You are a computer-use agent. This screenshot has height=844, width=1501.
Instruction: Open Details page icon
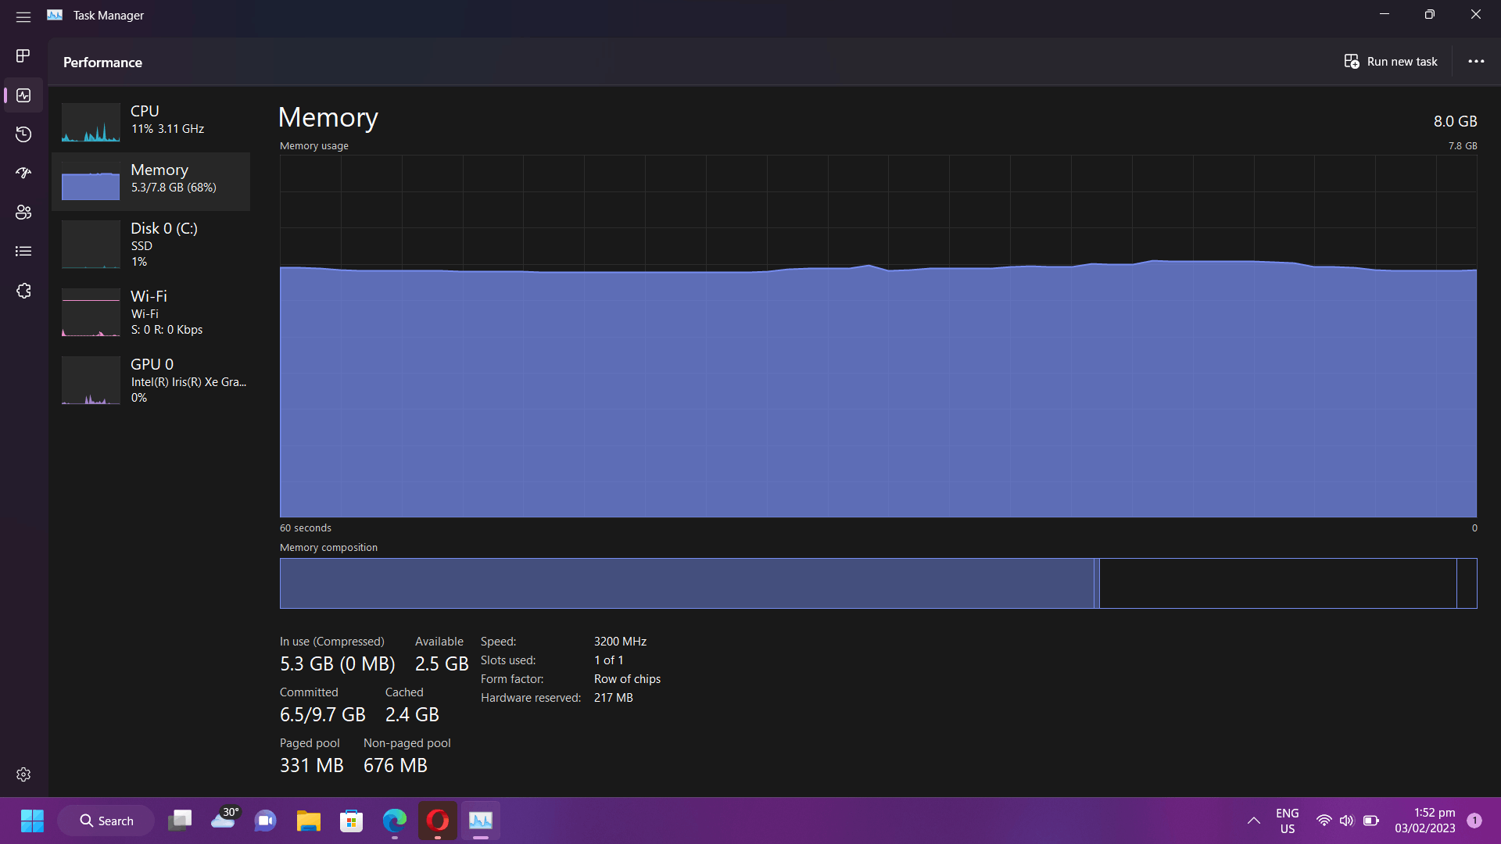click(23, 251)
